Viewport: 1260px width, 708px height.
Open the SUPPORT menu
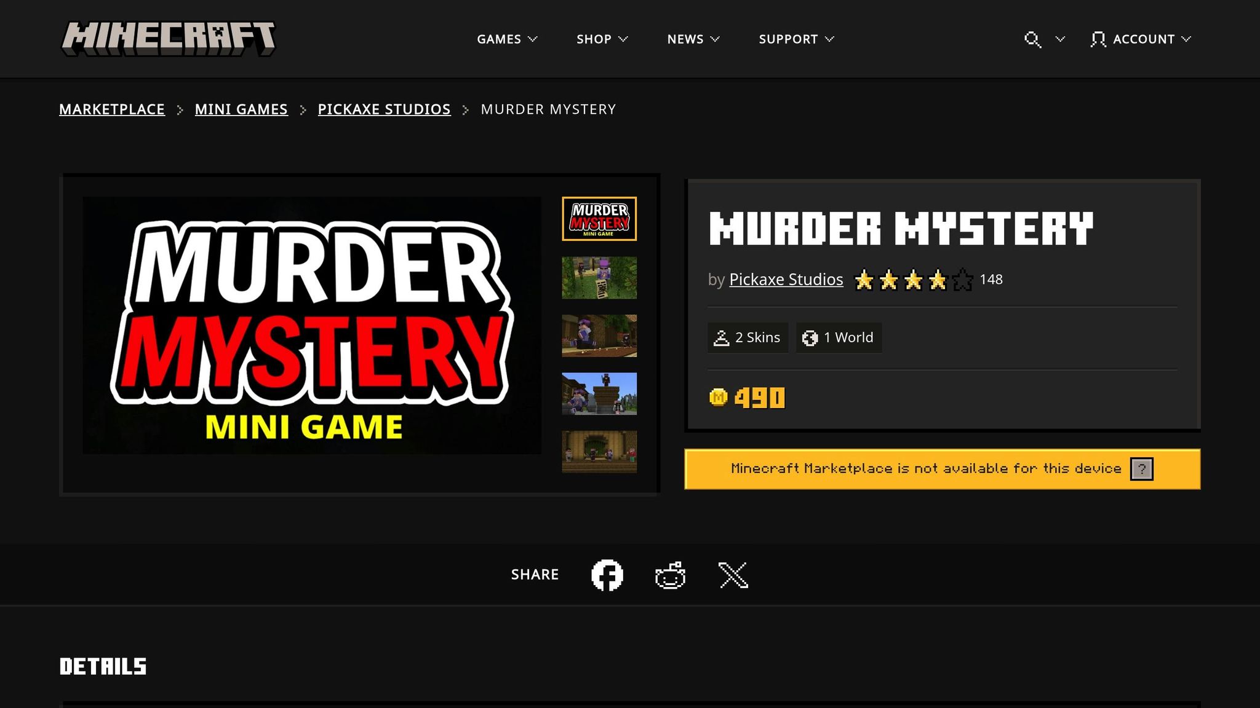coord(796,39)
